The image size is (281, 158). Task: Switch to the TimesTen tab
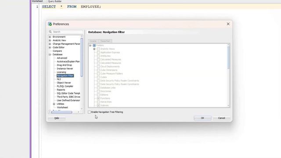point(105,41)
